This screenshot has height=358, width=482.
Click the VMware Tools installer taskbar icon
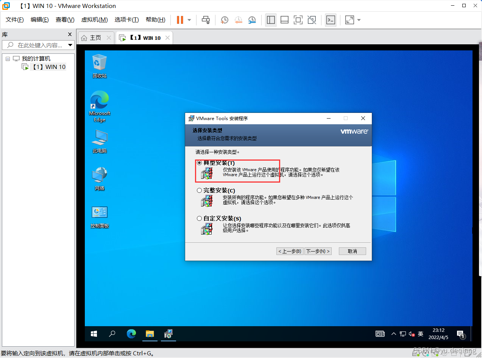click(168, 334)
